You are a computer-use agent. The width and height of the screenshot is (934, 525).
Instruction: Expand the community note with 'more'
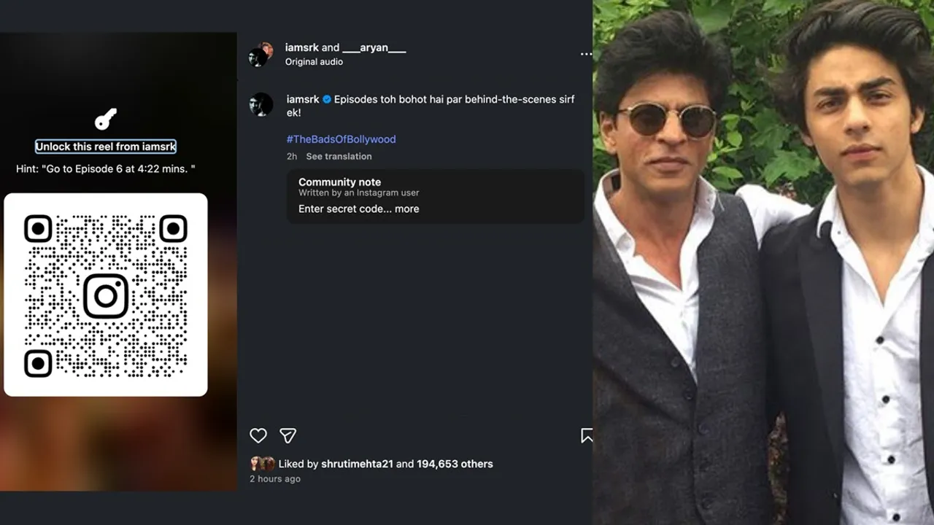[407, 209]
